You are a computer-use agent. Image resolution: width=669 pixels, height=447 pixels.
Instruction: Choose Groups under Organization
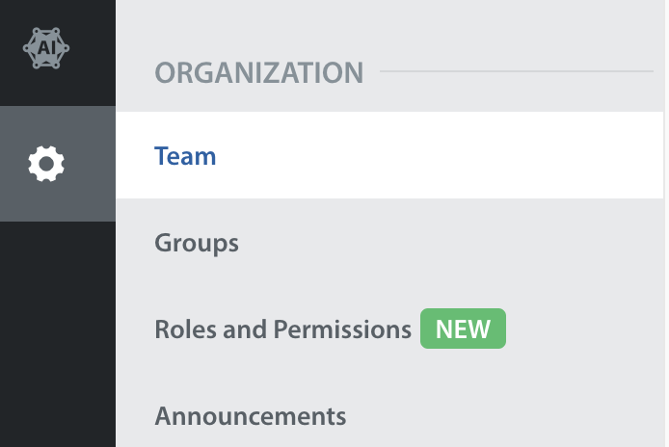point(197,243)
